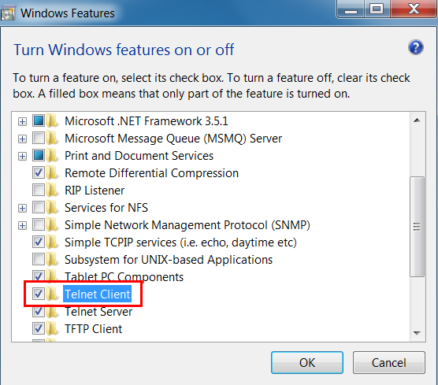This screenshot has width=438, height=385.
Task: Expand the Microsoft Message Queue (MSMQ) Server node
Action: (22, 139)
